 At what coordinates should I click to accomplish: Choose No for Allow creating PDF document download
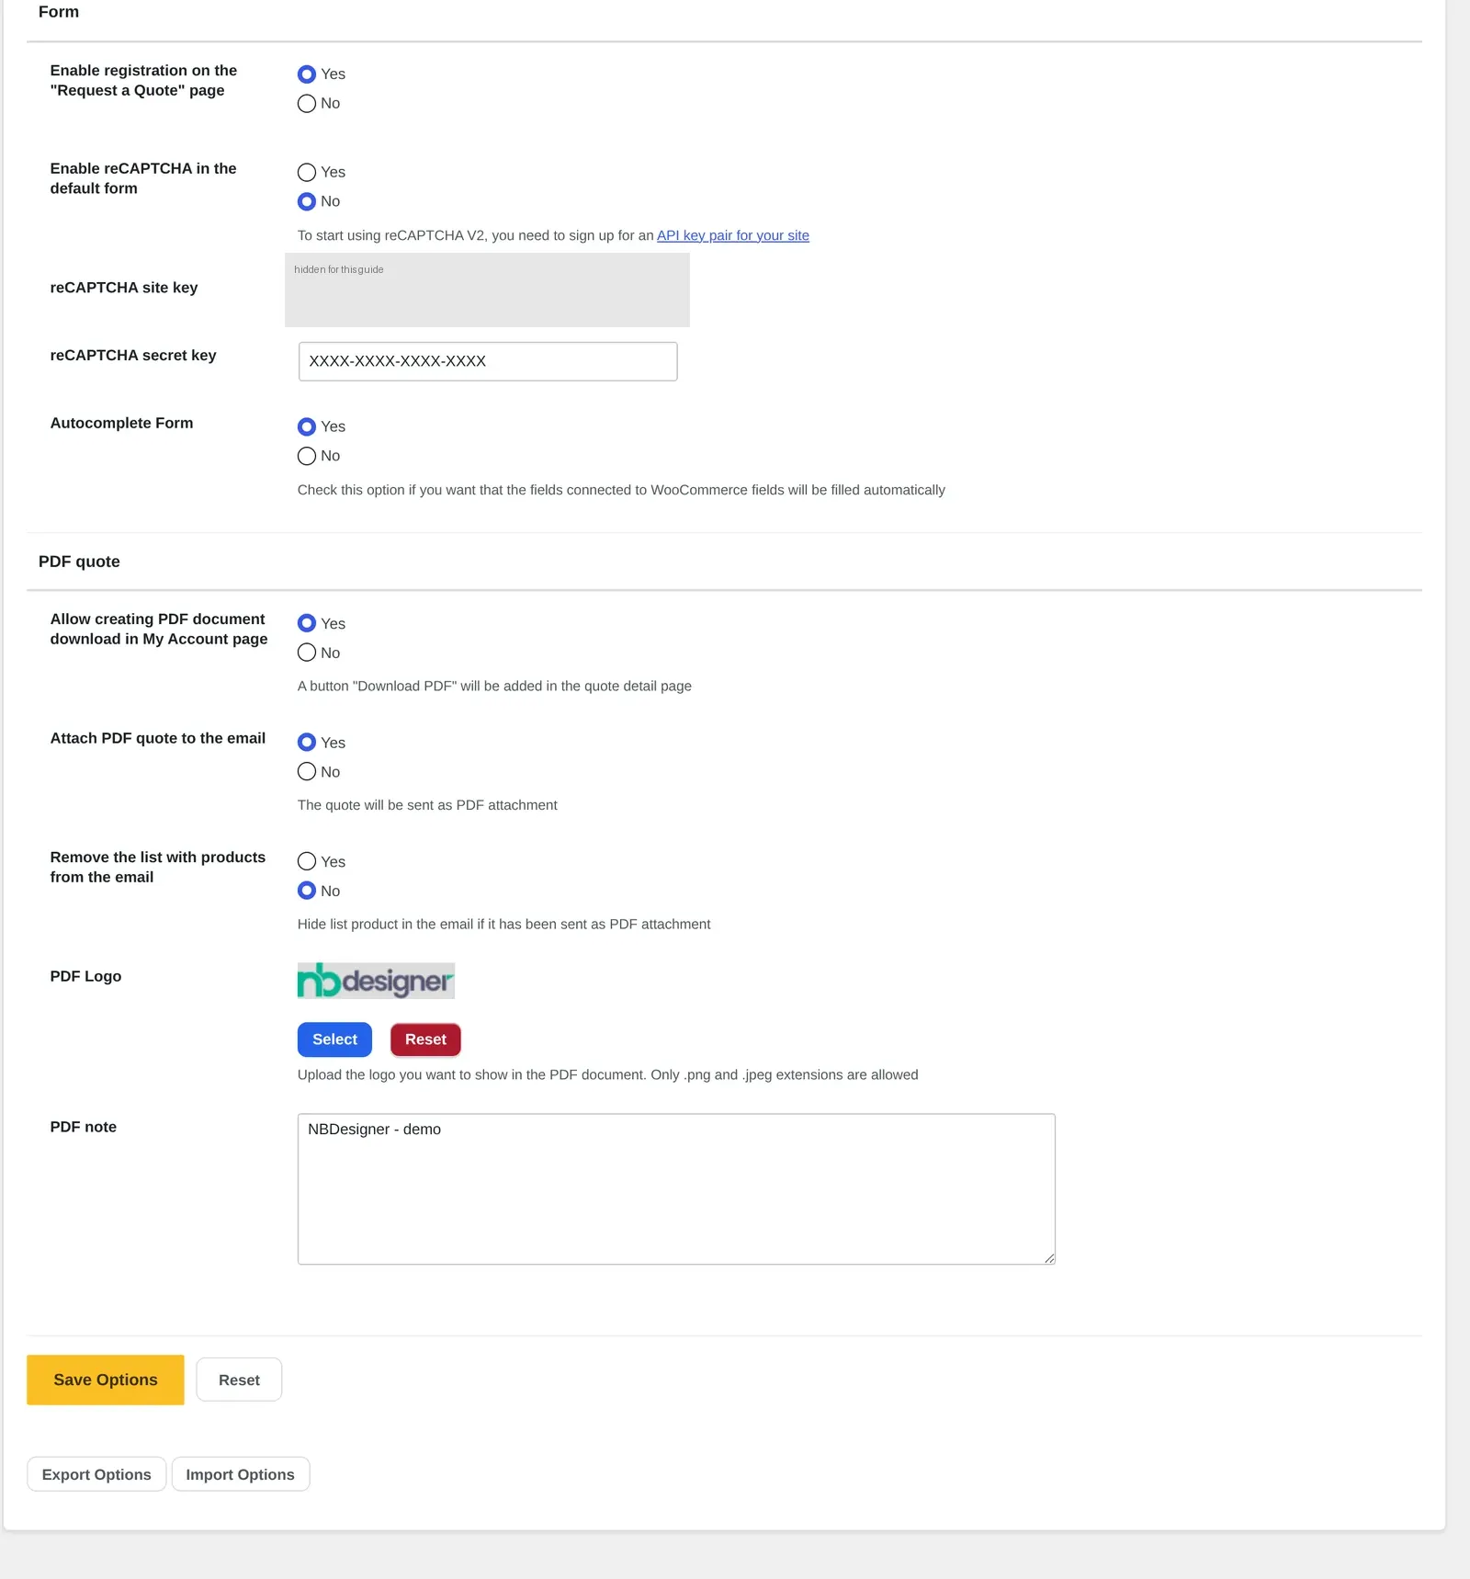point(307,653)
